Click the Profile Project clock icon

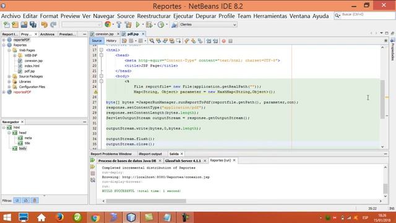tap(161, 25)
